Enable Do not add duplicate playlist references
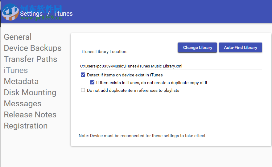 click(x=83, y=90)
